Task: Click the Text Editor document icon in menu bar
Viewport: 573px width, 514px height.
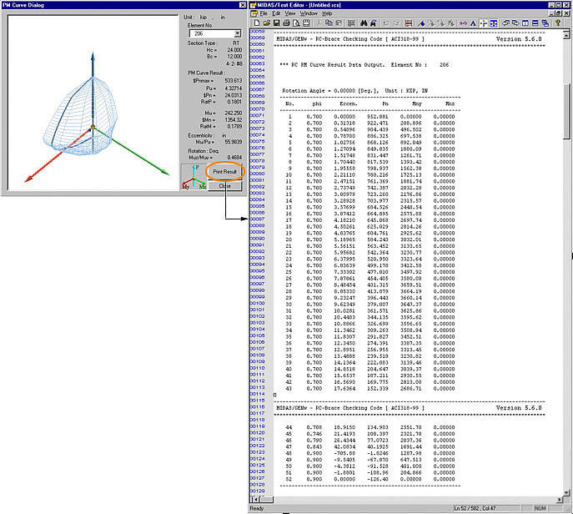Action: point(254,13)
